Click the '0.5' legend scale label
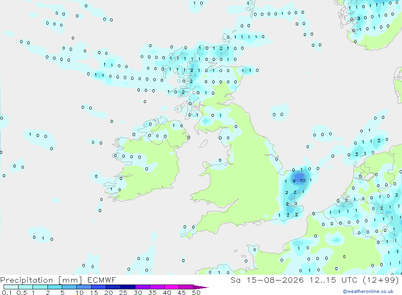Image resolution: width=402 pixels, height=295 pixels. pyautogui.click(x=22, y=293)
